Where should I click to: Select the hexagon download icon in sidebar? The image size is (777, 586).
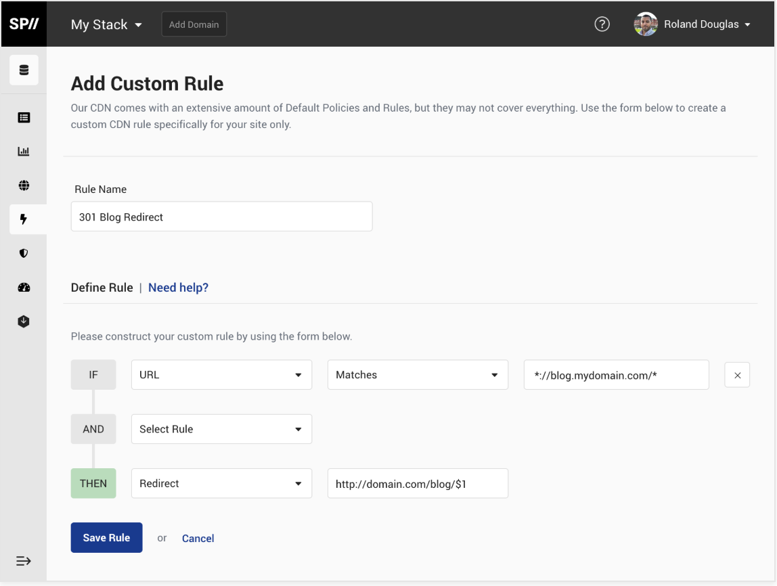pos(24,321)
